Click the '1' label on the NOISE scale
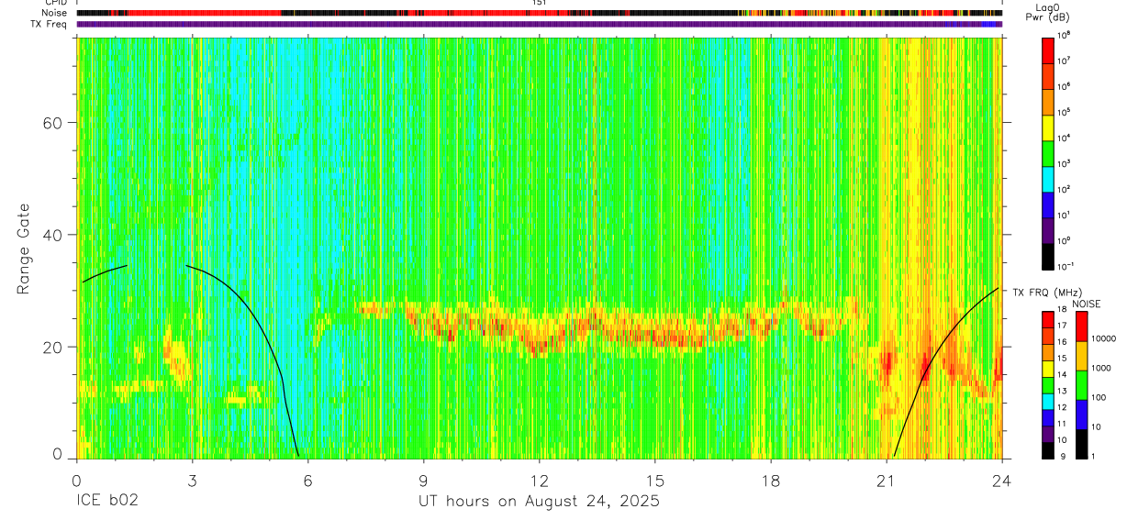This screenshot has height=520, width=1127. (x=1095, y=456)
